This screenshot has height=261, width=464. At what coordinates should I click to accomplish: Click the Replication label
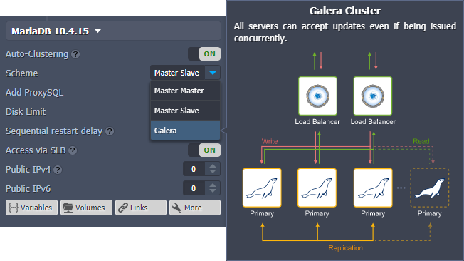[x=345, y=248]
